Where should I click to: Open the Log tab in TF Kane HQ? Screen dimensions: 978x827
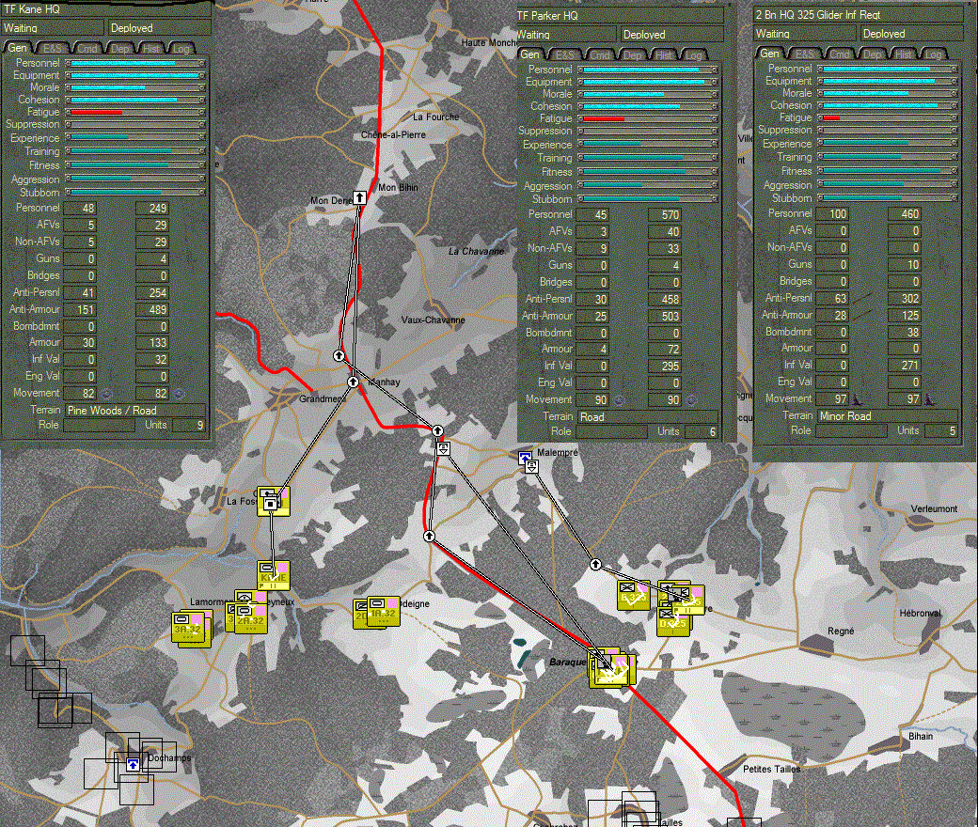181,48
